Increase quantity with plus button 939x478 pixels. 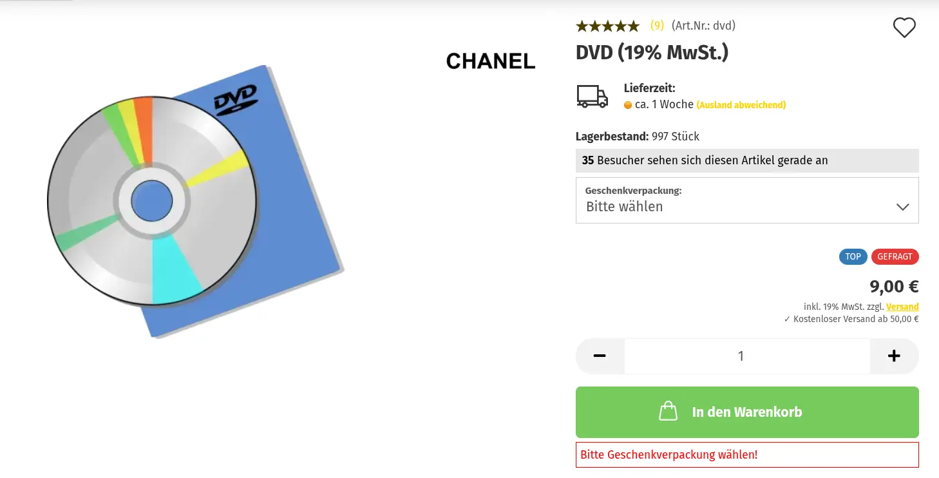click(894, 356)
